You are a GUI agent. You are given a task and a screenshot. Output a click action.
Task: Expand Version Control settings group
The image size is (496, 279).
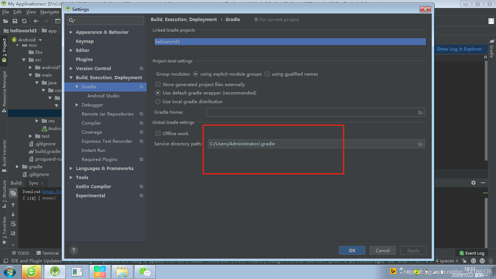coord(71,69)
